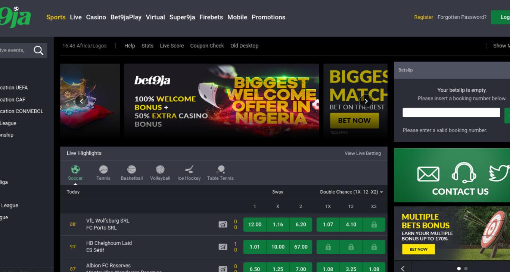Open stats icon for HB Chelghoum Laid match

(x=223, y=247)
